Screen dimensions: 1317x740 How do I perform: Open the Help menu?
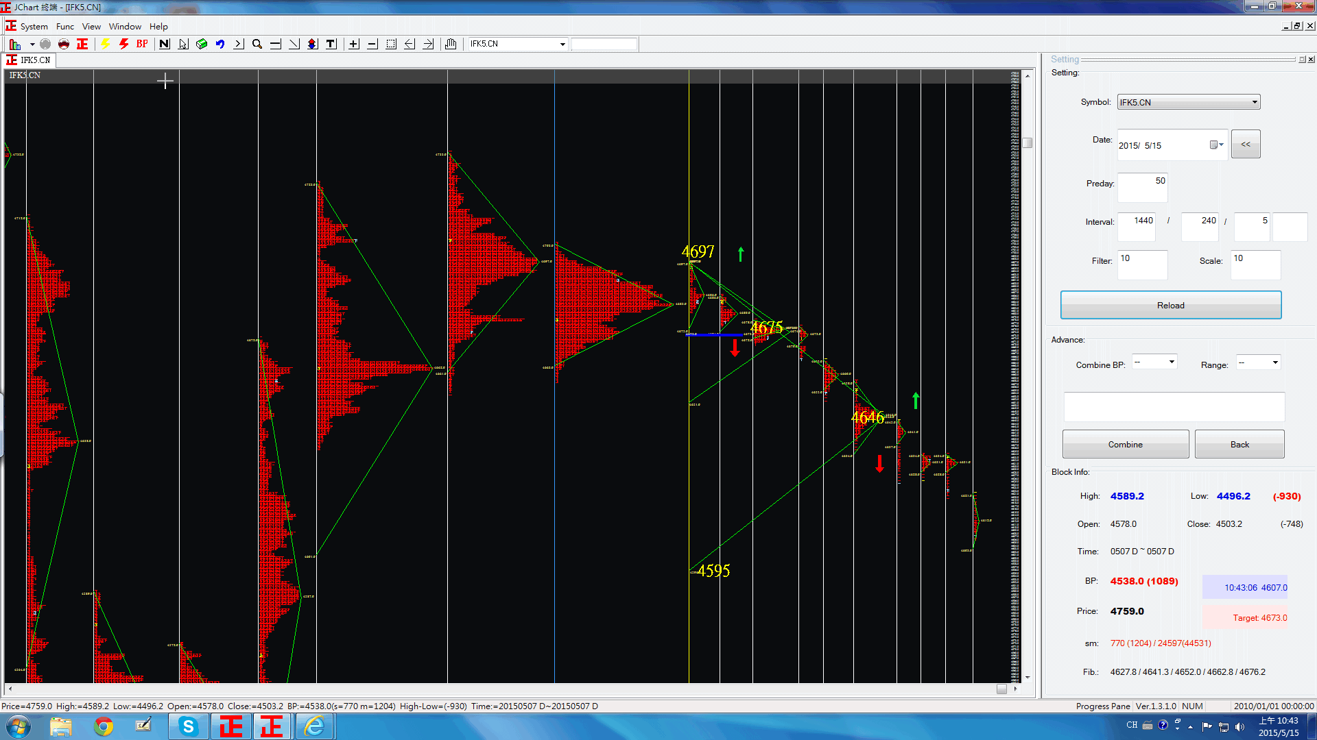coord(158,27)
